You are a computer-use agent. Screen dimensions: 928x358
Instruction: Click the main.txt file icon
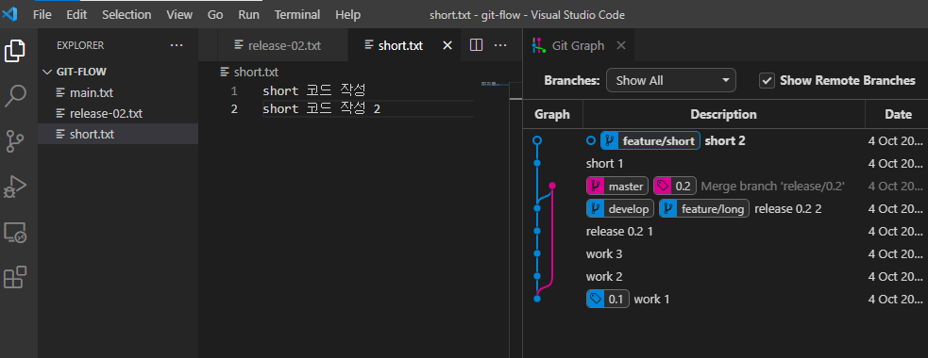point(60,92)
